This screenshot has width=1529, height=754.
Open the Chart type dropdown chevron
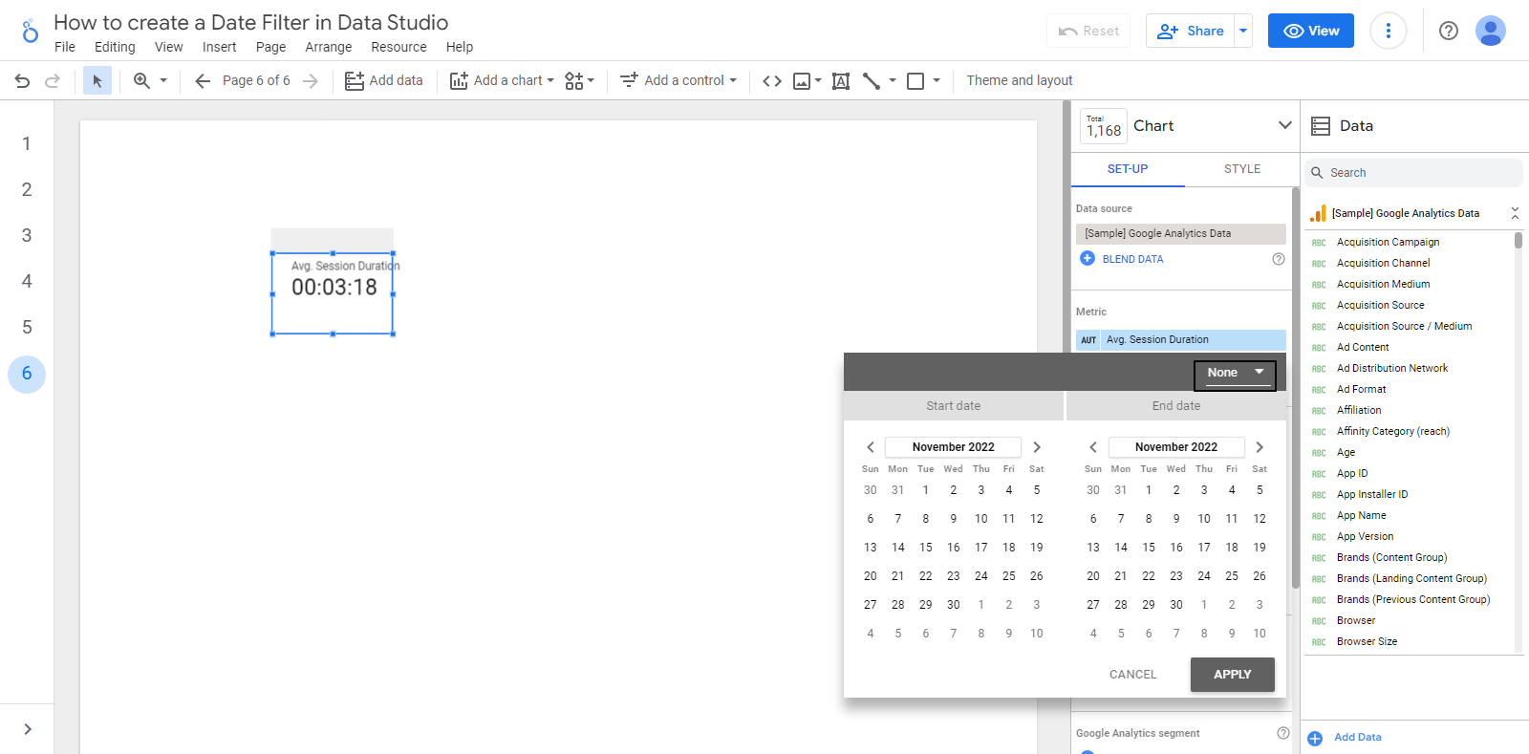tap(1284, 125)
